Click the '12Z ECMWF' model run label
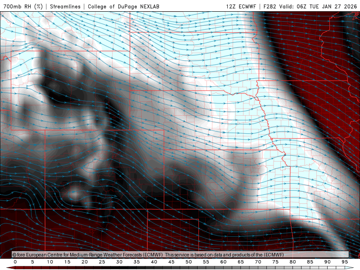Screen dimensions: 360x270 click(241, 6)
